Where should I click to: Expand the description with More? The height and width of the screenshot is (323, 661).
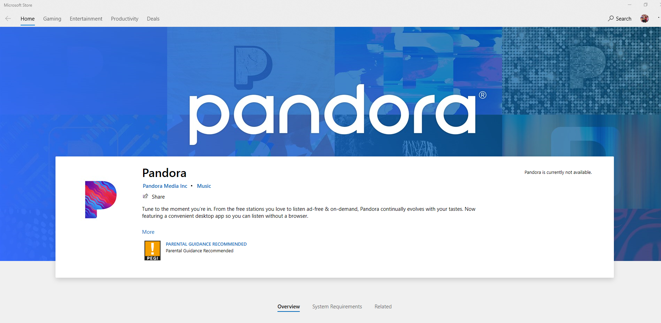[x=148, y=232]
